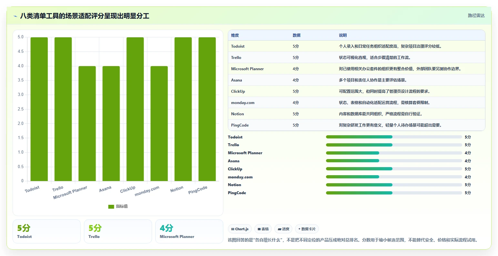Click the PingCode x-axis label under chart
Image resolution: width=498 pixels, height=256 pixels.
pos(198,190)
